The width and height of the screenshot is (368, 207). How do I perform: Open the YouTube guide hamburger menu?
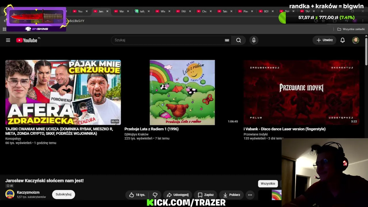[x=8, y=40]
